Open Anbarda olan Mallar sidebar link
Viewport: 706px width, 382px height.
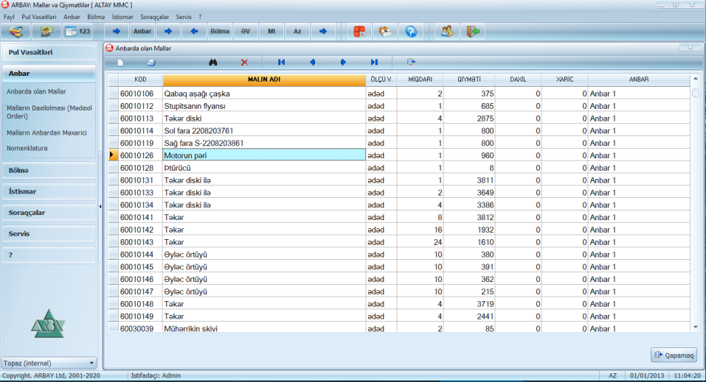click(36, 91)
